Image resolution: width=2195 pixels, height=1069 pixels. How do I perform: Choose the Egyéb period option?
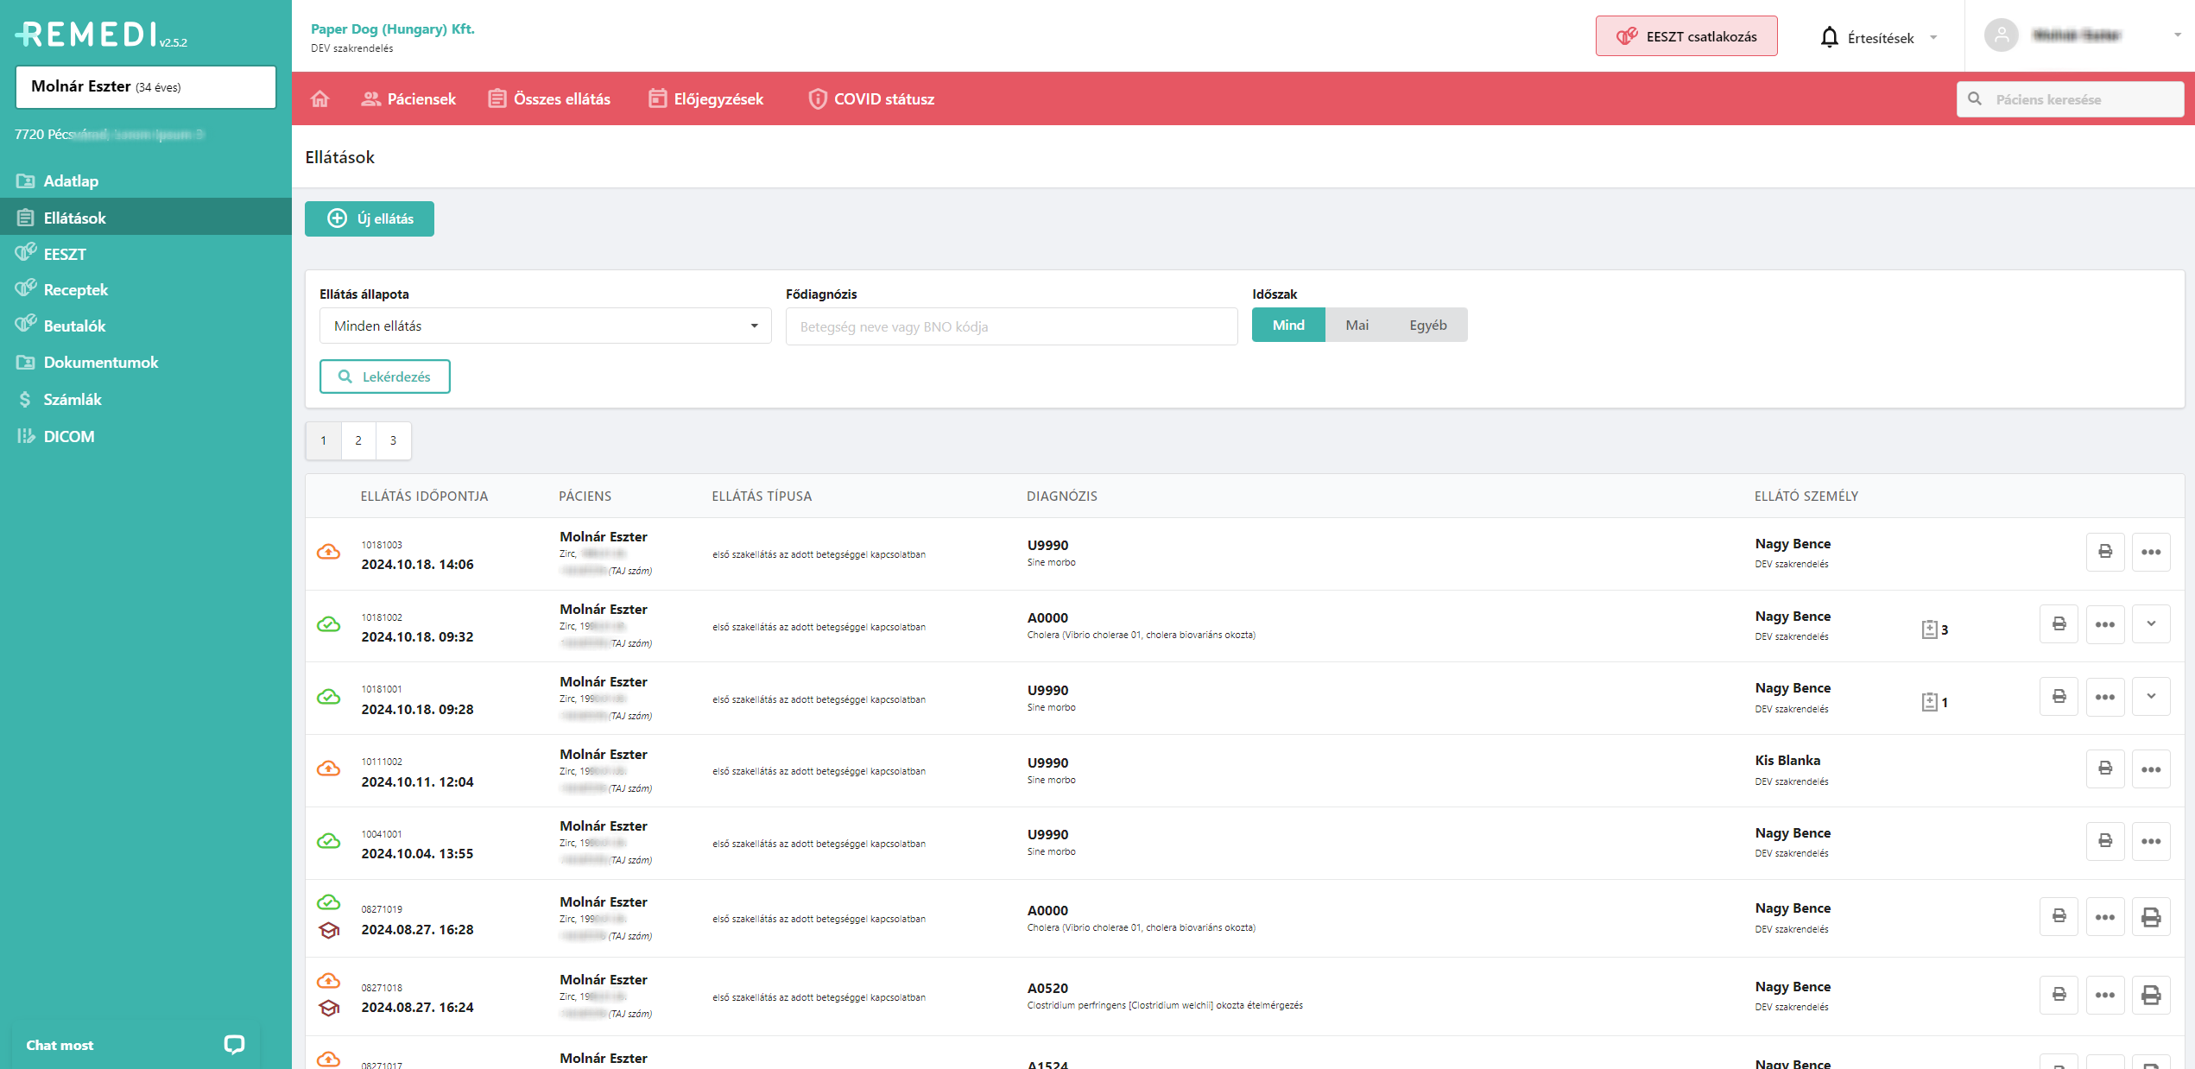click(1427, 326)
